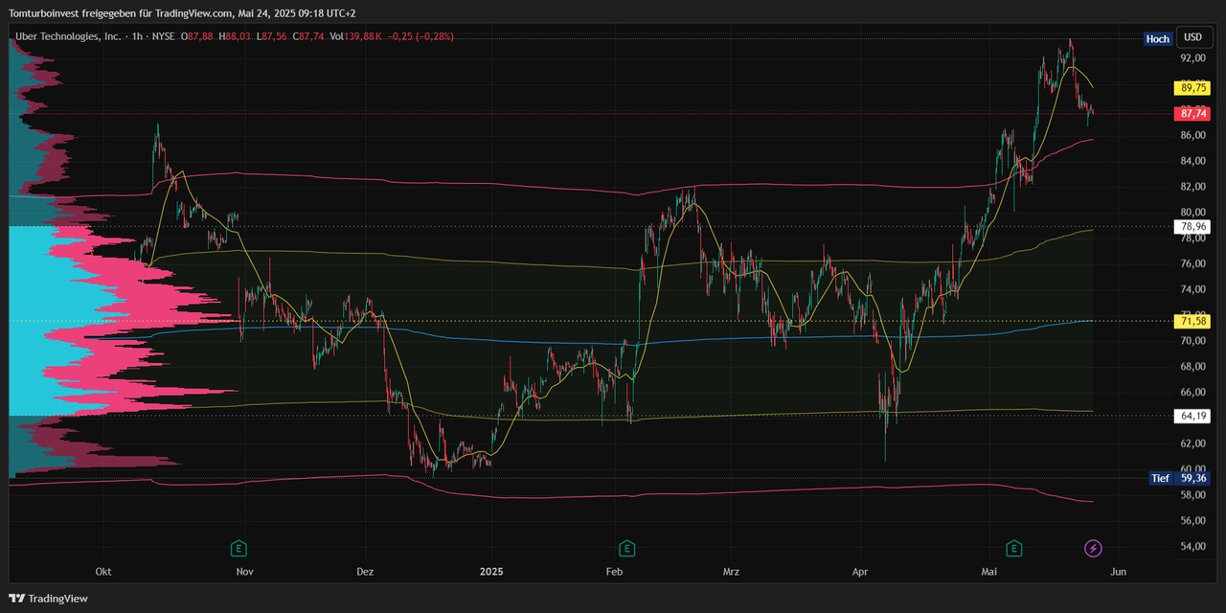The width and height of the screenshot is (1226, 613).
Task: Click the white 78,96 price label
Action: point(1193,227)
